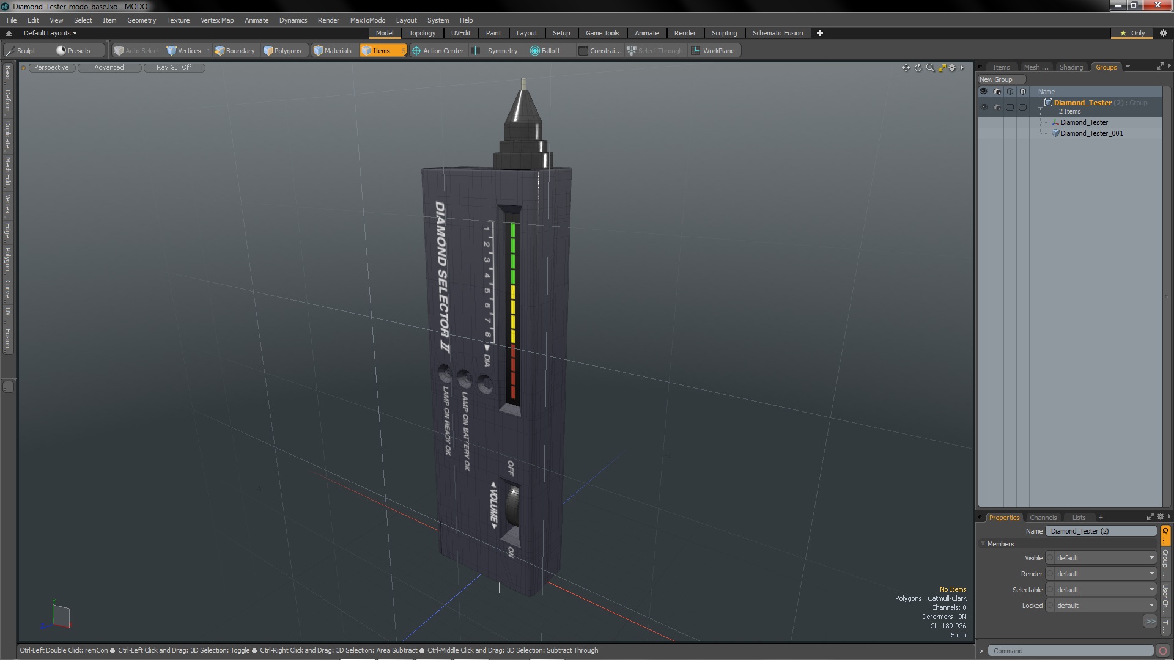Image resolution: width=1174 pixels, height=660 pixels.
Task: Toggle the Only star button
Action: coord(1132,33)
